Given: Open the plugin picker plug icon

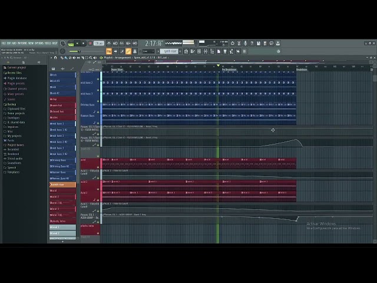Looking at the screenshot, I should tap(225, 51).
